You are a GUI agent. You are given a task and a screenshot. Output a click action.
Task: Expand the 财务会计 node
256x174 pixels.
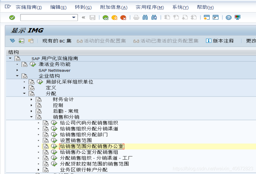(31, 99)
